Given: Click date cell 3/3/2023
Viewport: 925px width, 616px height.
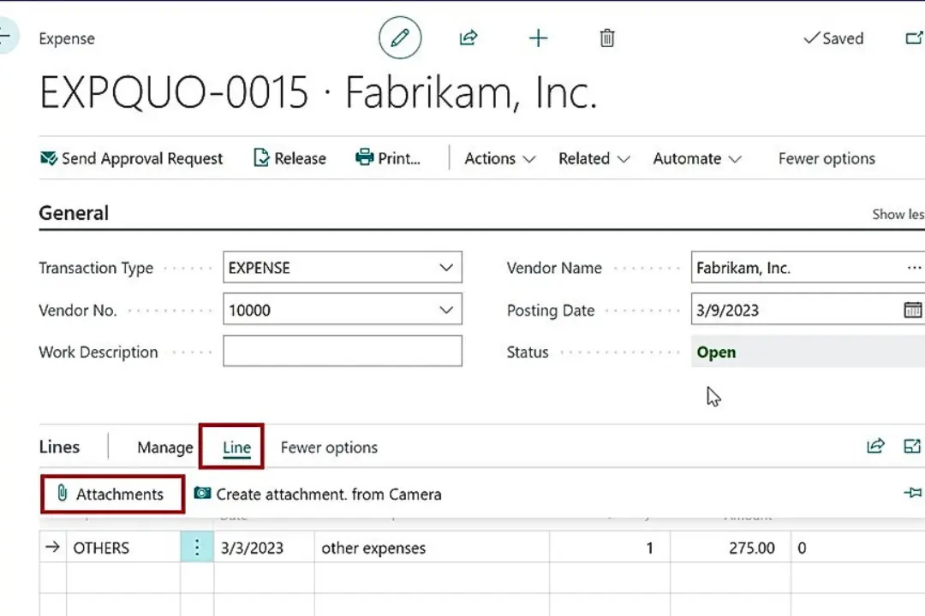Looking at the screenshot, I should [x=264, y=548].
